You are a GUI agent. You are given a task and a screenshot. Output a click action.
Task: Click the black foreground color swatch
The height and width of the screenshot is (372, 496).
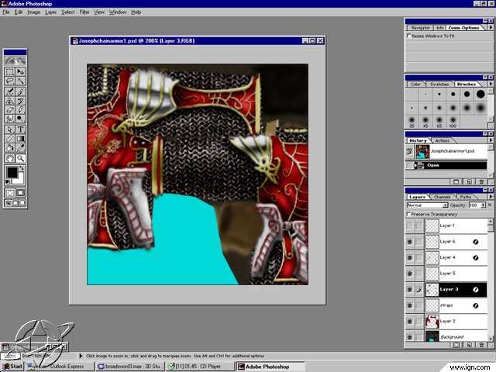[12, 172]
